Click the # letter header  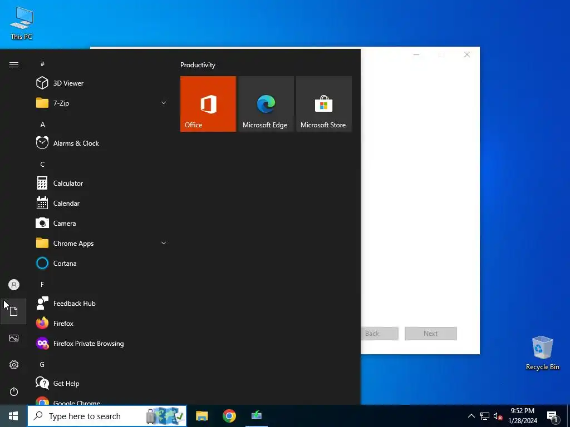tap(42, 64)
